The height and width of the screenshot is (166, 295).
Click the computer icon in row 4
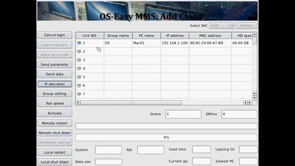point(79,69)
